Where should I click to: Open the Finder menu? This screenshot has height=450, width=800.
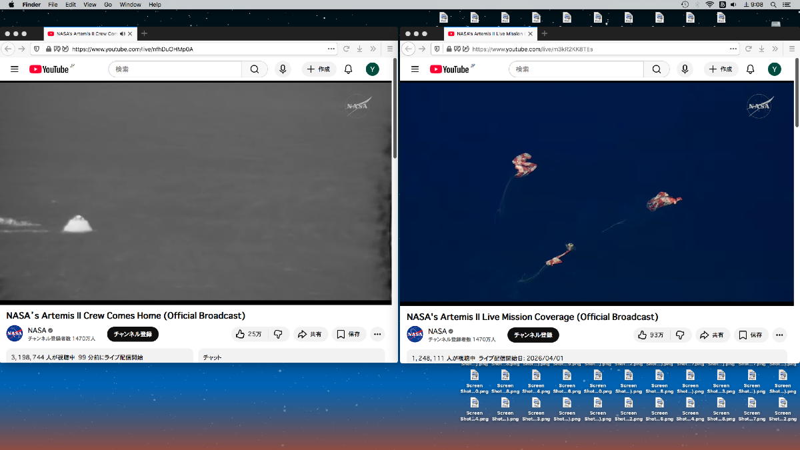[31, 5]
